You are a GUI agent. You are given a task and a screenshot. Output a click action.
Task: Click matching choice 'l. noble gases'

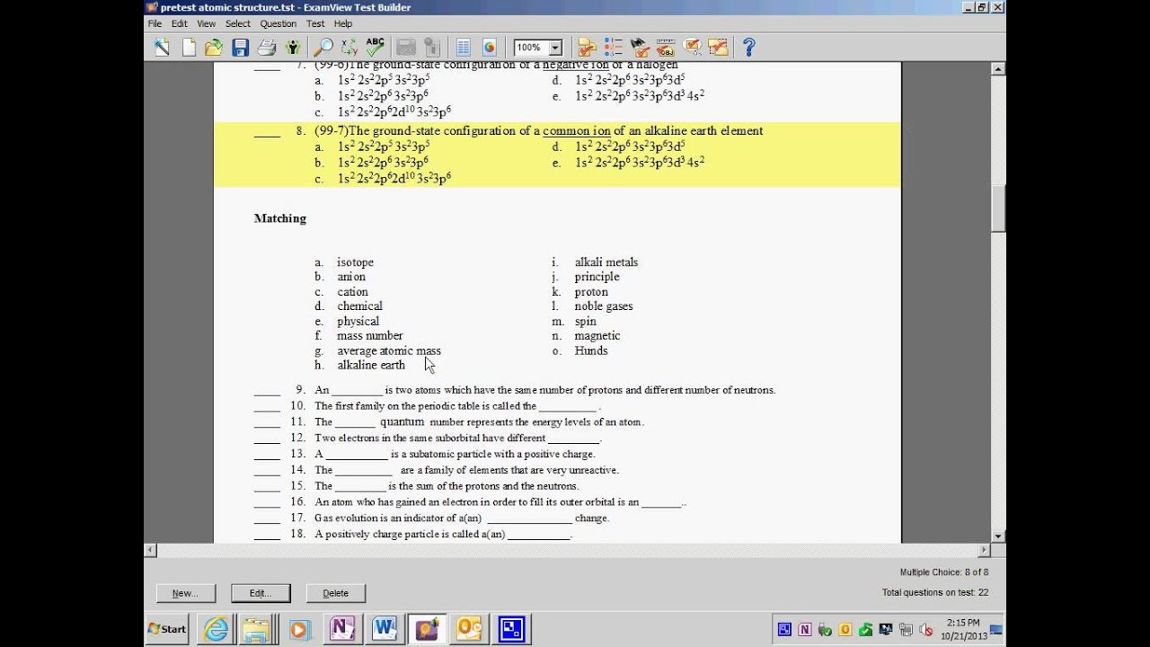593,306
